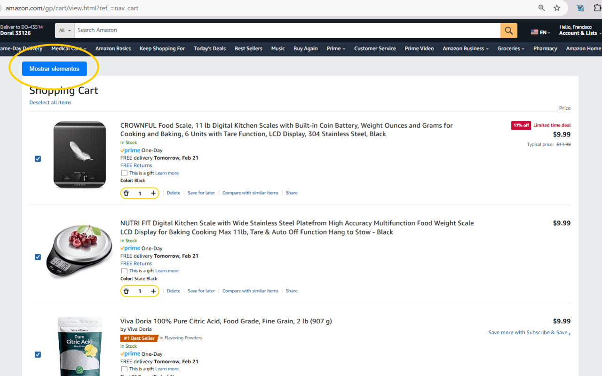Open the browser extensions puzzle icon
This screenshot has height=376, width=602.
coord(597,8)
